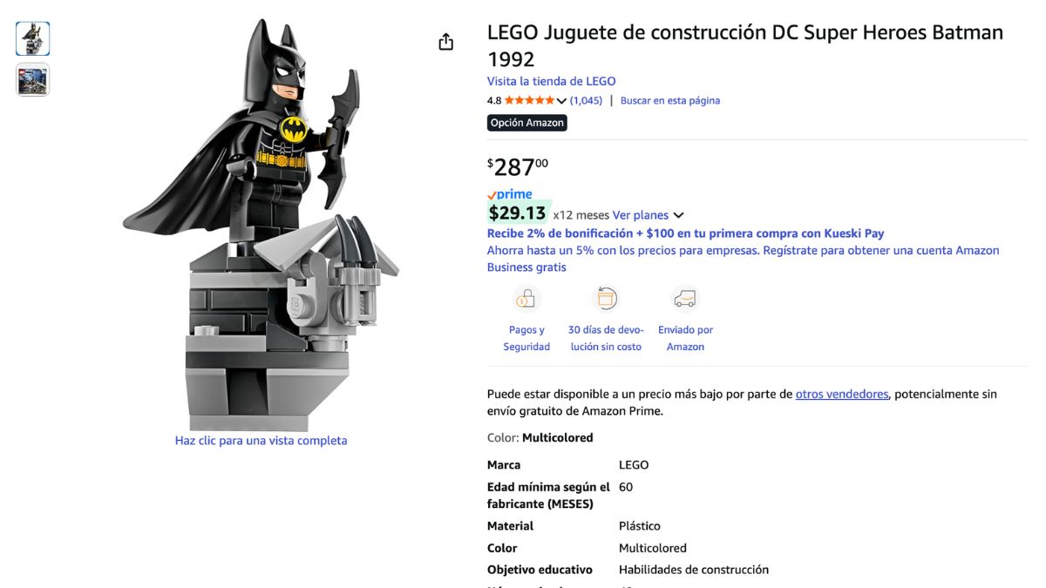Click the Kueski Pay bonificación offer link
Screen dimensions: 1046x588
point(685,233)
